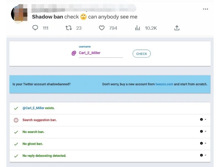Click the username input field
Image resolution: width=220 pixels, height=167 pixels.
point(100,53)
